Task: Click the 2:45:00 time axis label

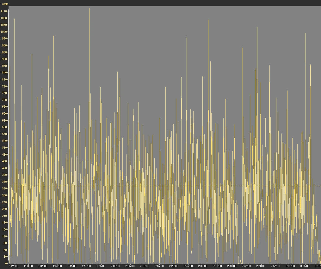Action: pyautogui.click(x=246, y=266)
